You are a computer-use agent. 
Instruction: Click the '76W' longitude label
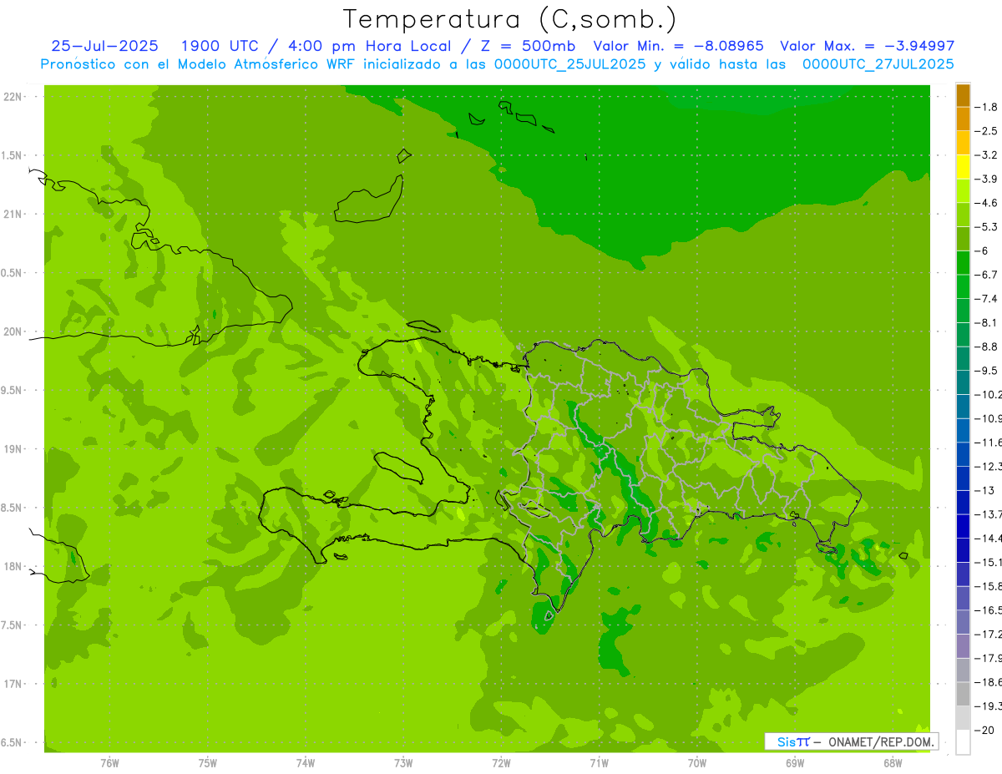coord(109,762)
